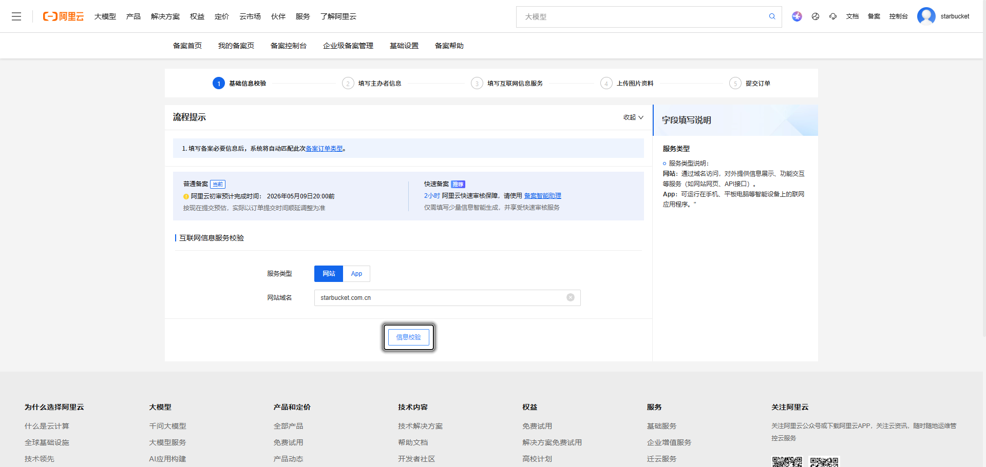
Task: Open the 备案控制台 tab
Action: tap(289, 46)
